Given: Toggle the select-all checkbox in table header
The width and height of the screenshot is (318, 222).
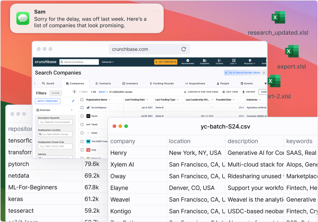Looking at the screenshot, I should pyautogui.click(x=82, y=100).
